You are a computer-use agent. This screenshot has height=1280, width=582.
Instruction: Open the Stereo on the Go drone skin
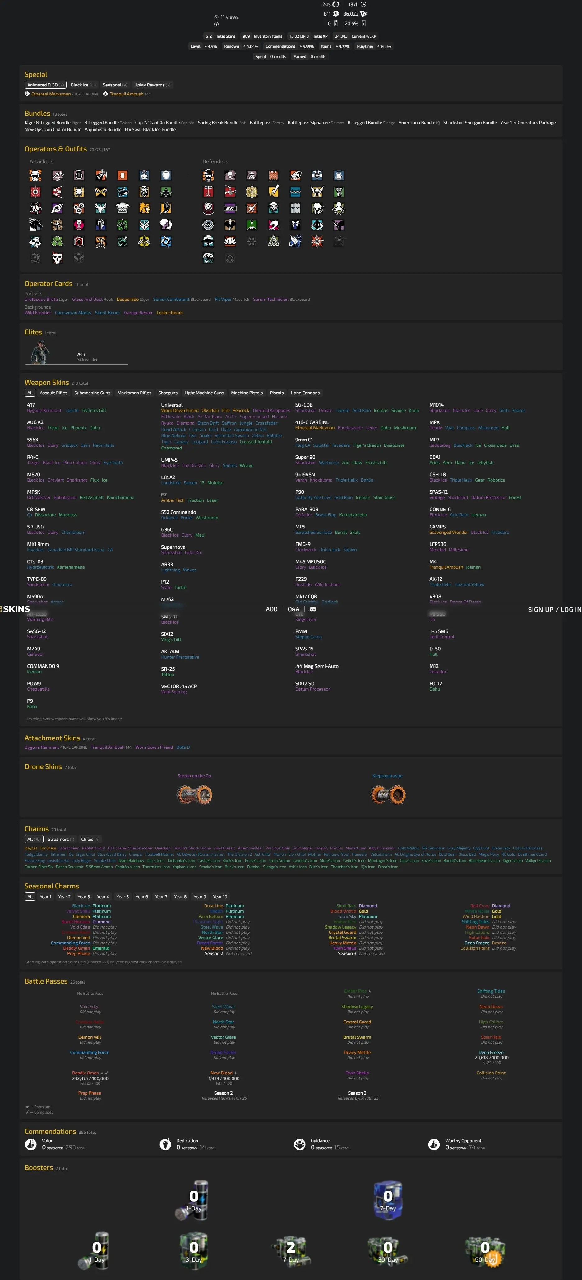[194, 794]
